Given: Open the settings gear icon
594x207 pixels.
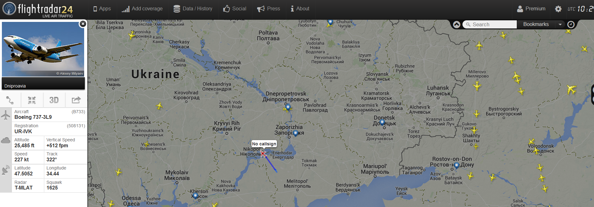Looking at the screenshot, I should pyautogui.click(x=558, y=9).
